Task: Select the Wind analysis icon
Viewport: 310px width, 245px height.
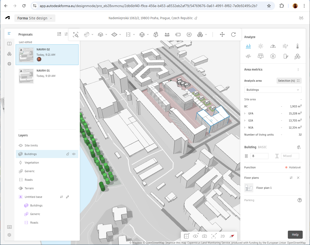Action: (285, 46)
